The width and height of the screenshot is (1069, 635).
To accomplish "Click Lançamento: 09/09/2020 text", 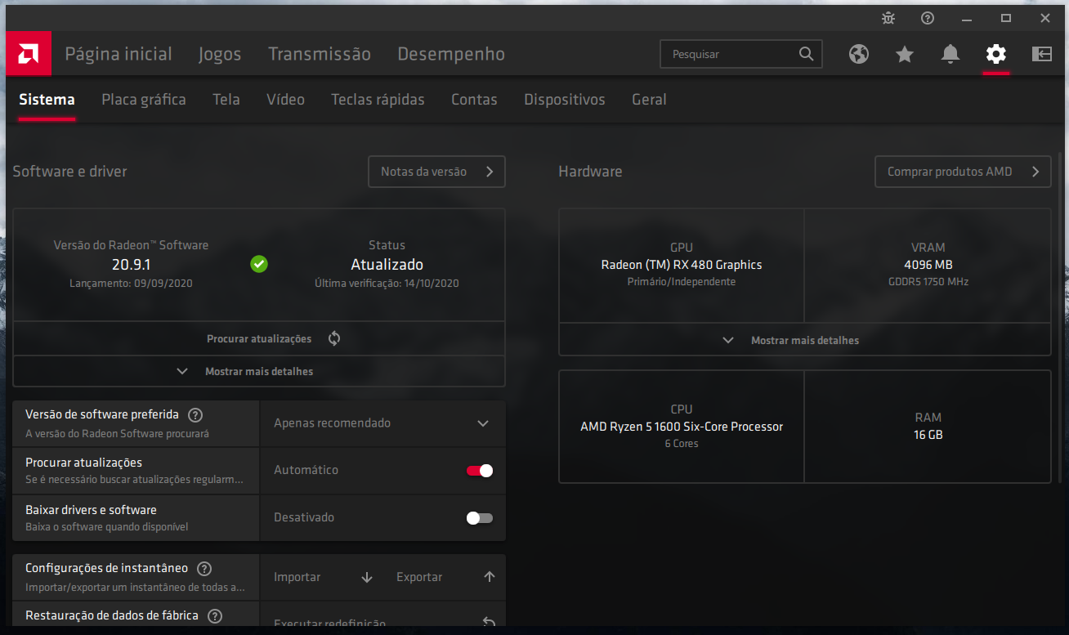I will (x=131, y=283).
